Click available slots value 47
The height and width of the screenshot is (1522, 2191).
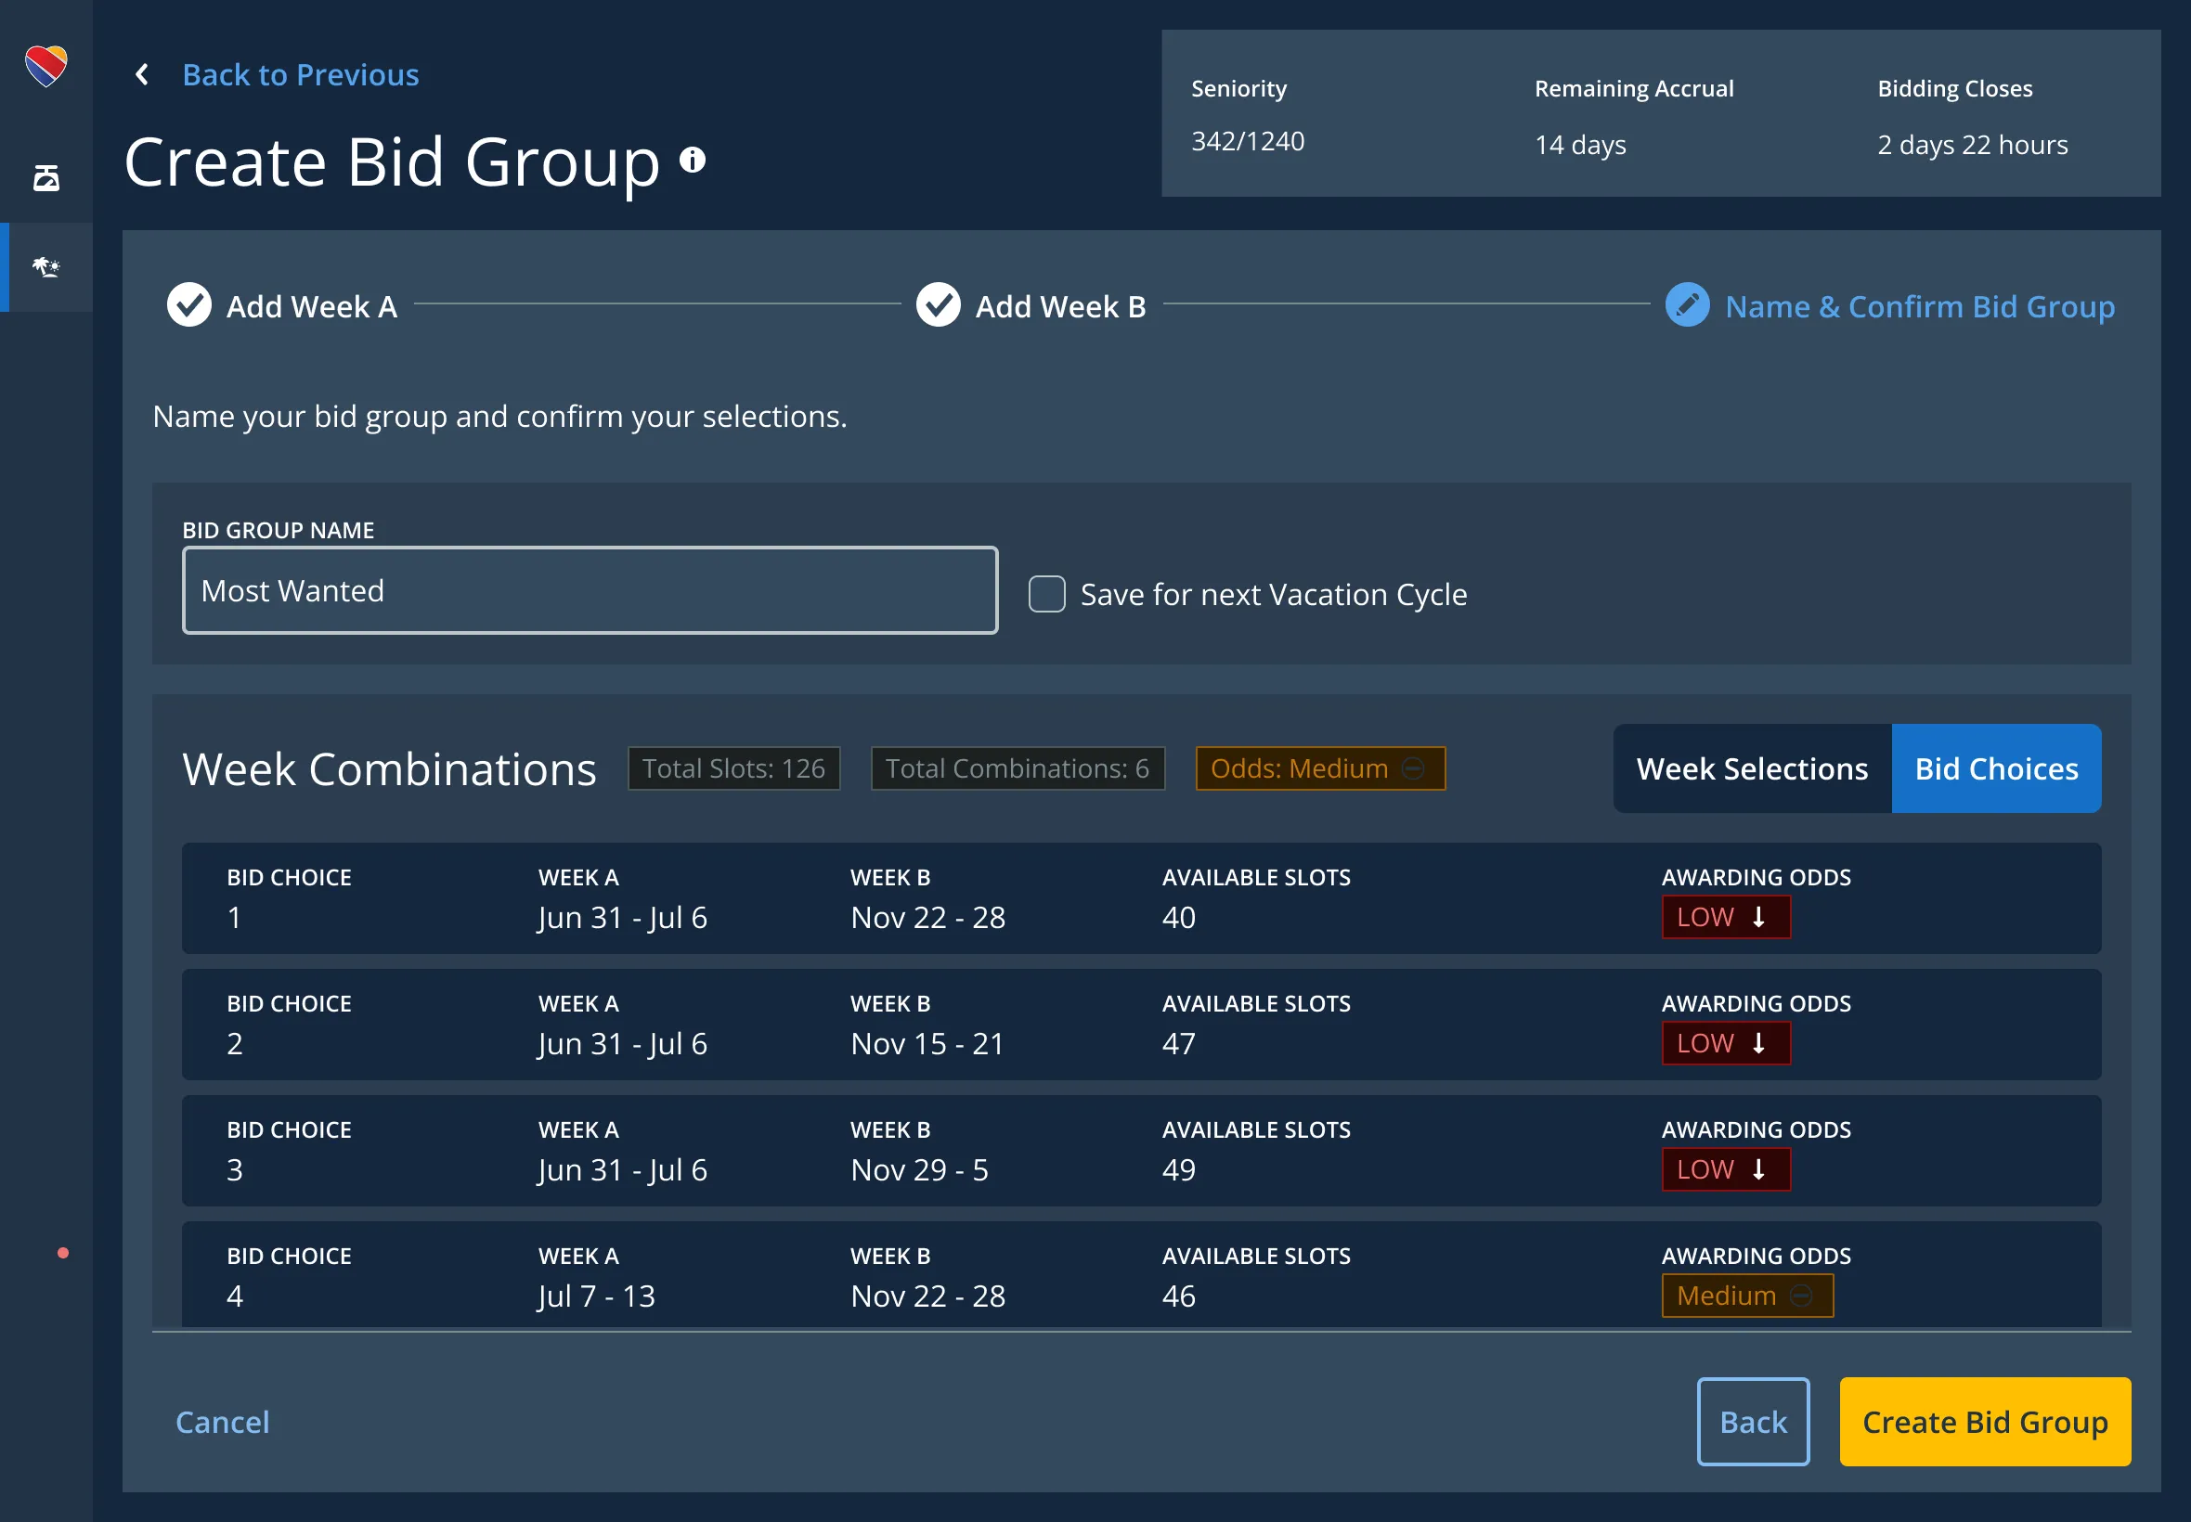click(1179, 1043)
